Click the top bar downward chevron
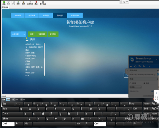 [127, 2]
